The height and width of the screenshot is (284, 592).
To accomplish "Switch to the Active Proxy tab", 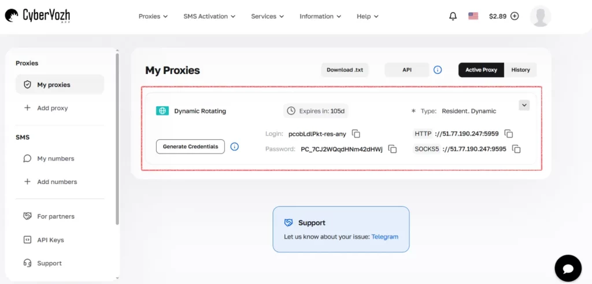I will tap(481, 70).
